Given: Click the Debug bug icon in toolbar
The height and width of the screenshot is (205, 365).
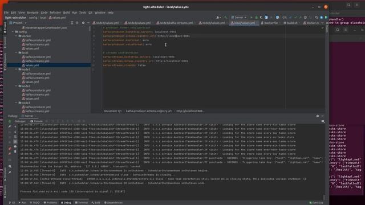Looking at the screenshot, I should [x=256, y=18].
